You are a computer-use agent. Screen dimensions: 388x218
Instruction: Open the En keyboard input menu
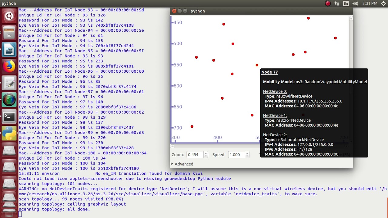[346, 4]
